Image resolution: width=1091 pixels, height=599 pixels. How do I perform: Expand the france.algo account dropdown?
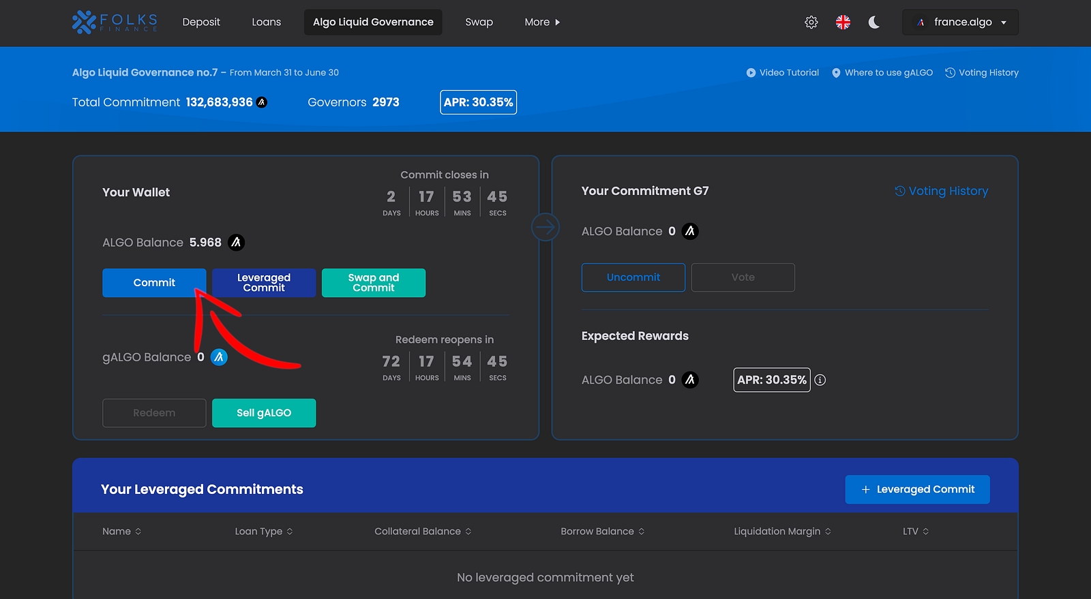click(x=960, y=22)
